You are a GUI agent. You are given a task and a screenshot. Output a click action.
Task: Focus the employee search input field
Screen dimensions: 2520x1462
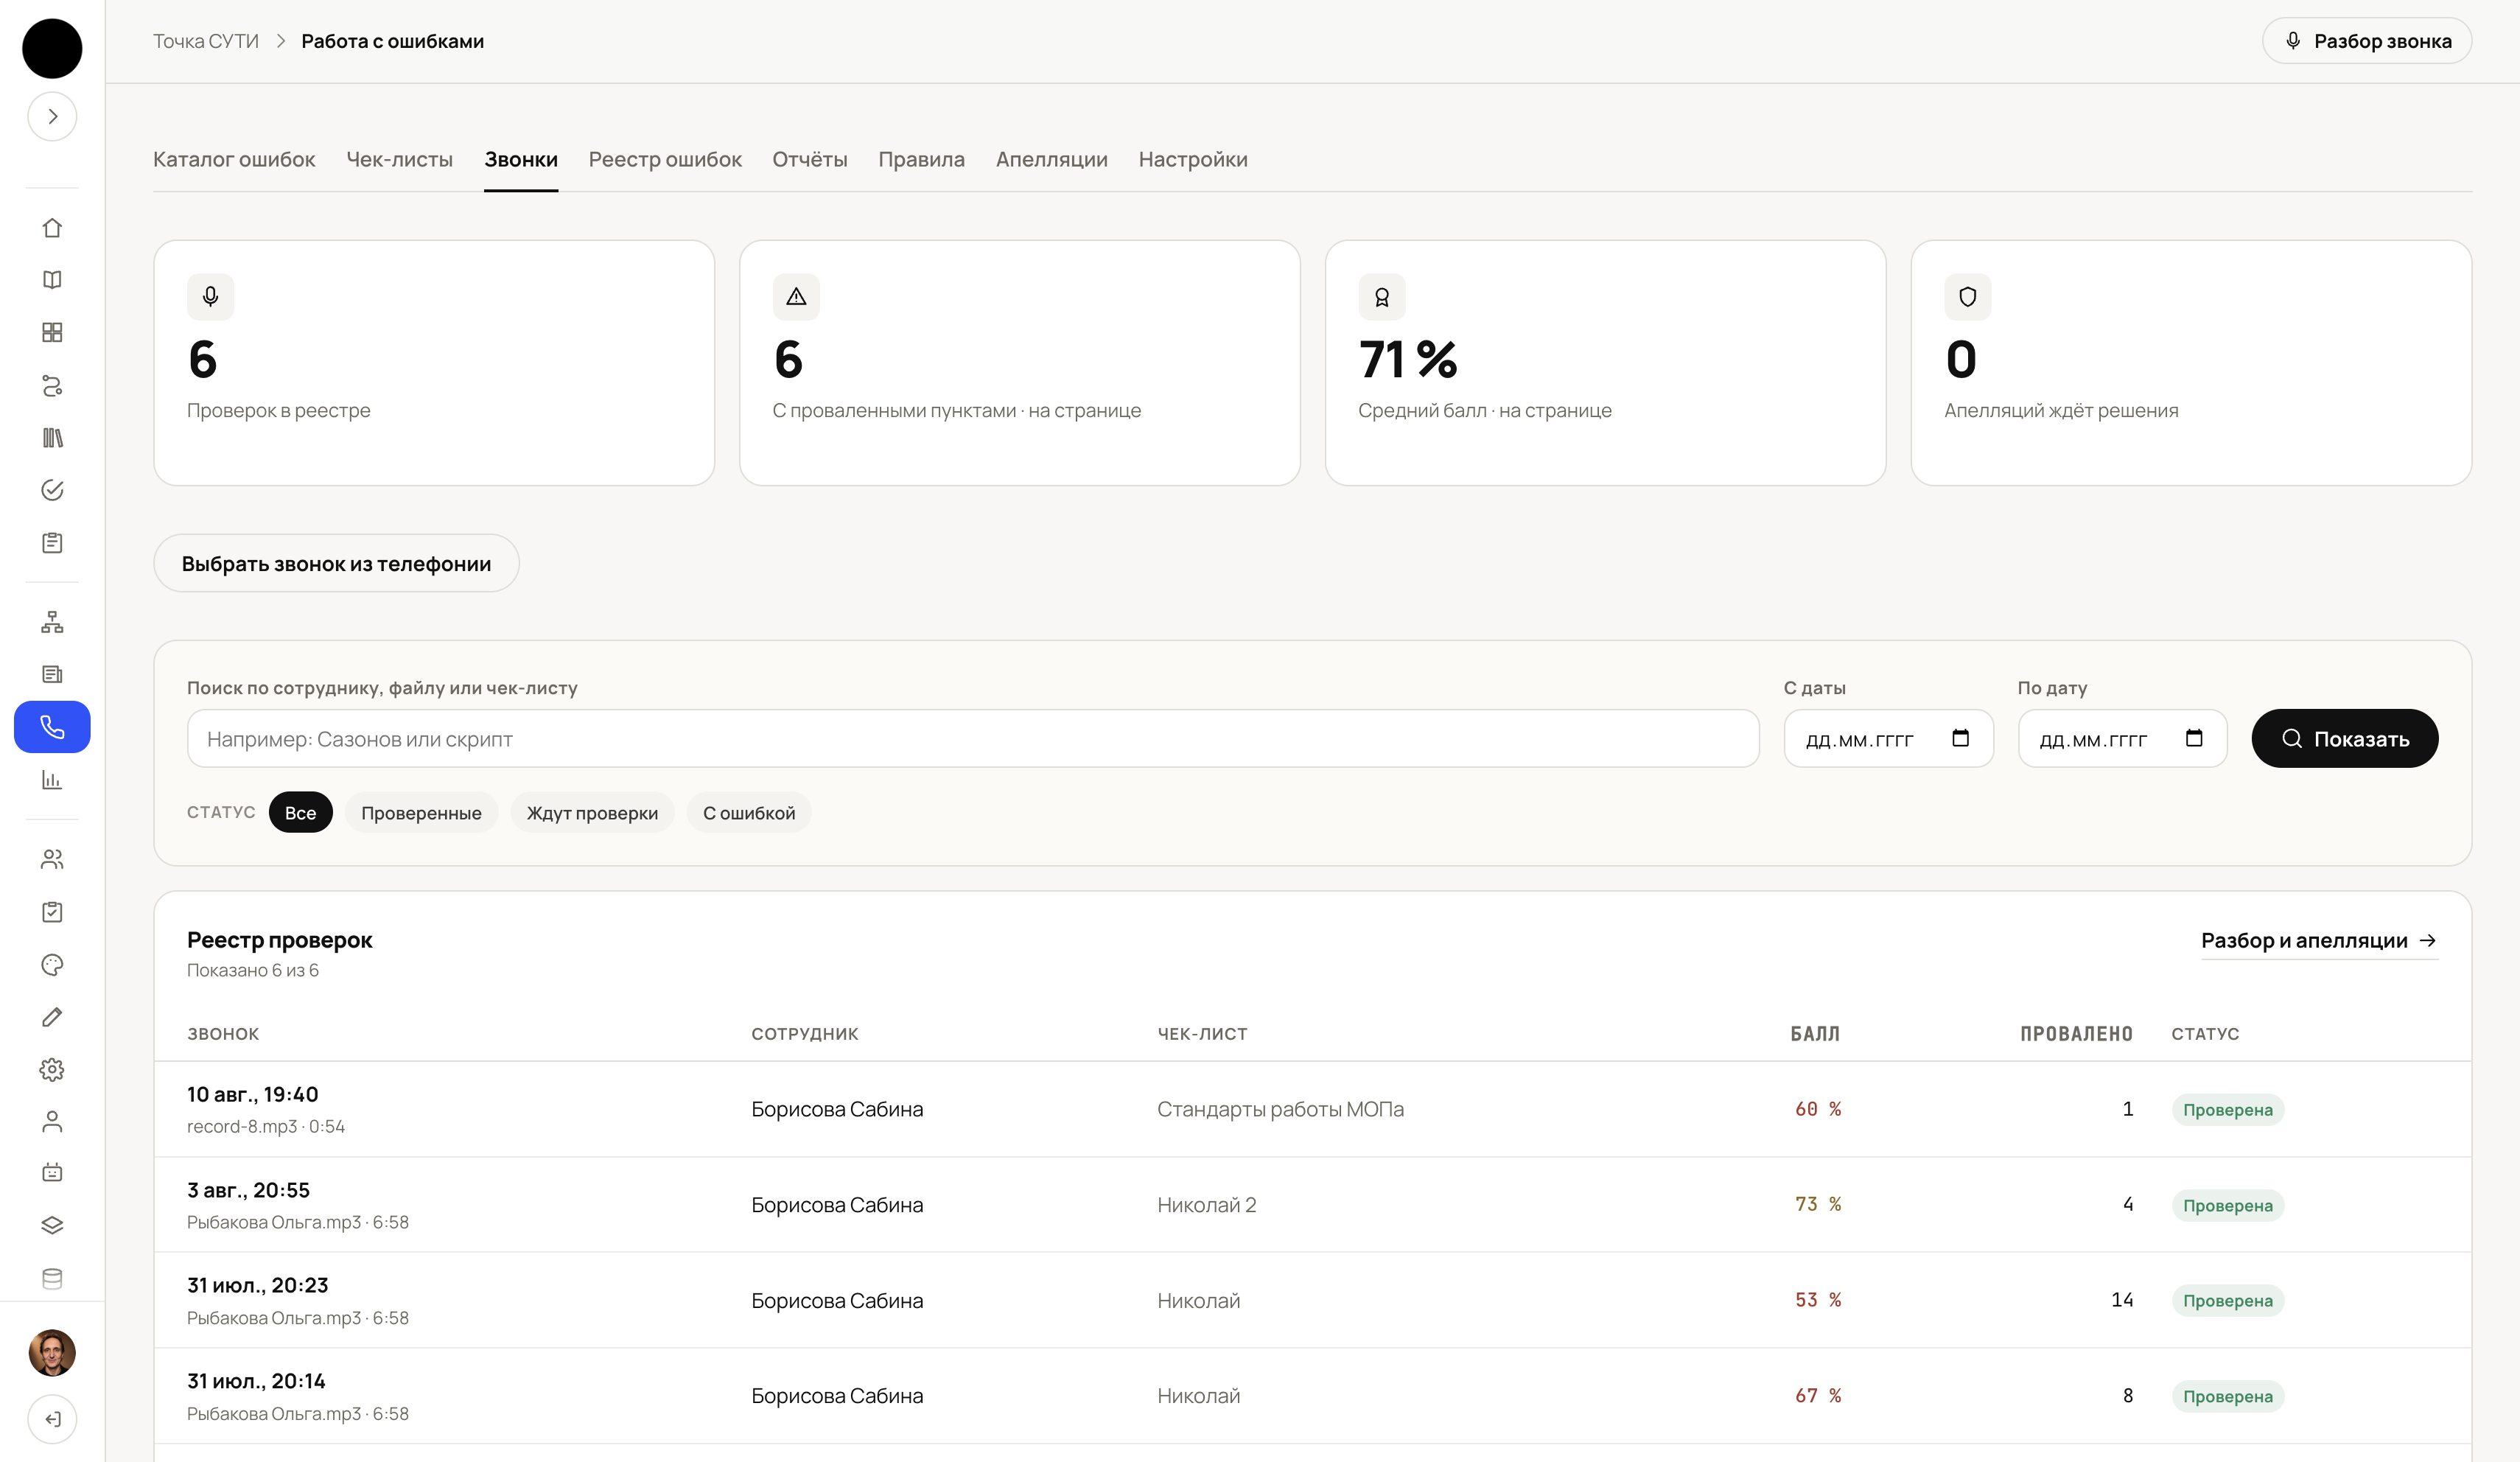(x=973, y=739)
